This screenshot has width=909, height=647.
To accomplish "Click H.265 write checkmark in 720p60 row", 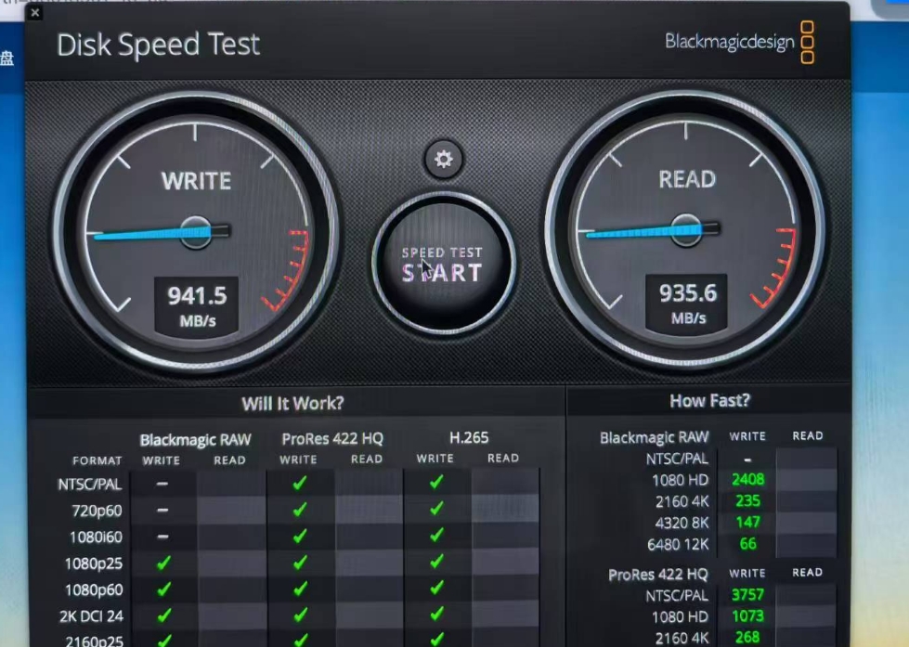I will tap(436, 508).
